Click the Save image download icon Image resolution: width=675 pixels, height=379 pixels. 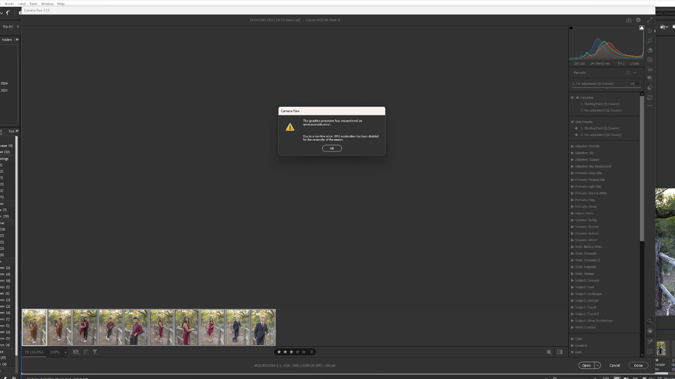tap(629, 20)
